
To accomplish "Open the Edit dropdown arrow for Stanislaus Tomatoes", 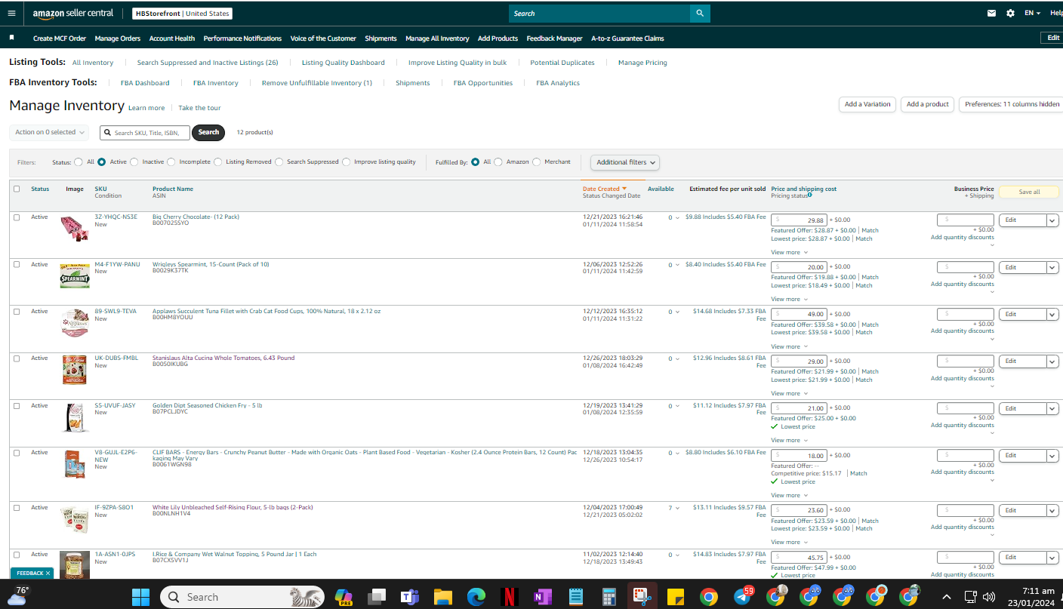I will 1052,361.
